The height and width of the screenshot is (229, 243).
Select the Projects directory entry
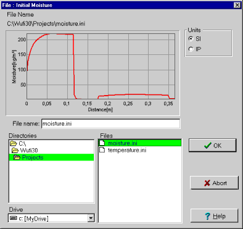click(x=52, y=157)
